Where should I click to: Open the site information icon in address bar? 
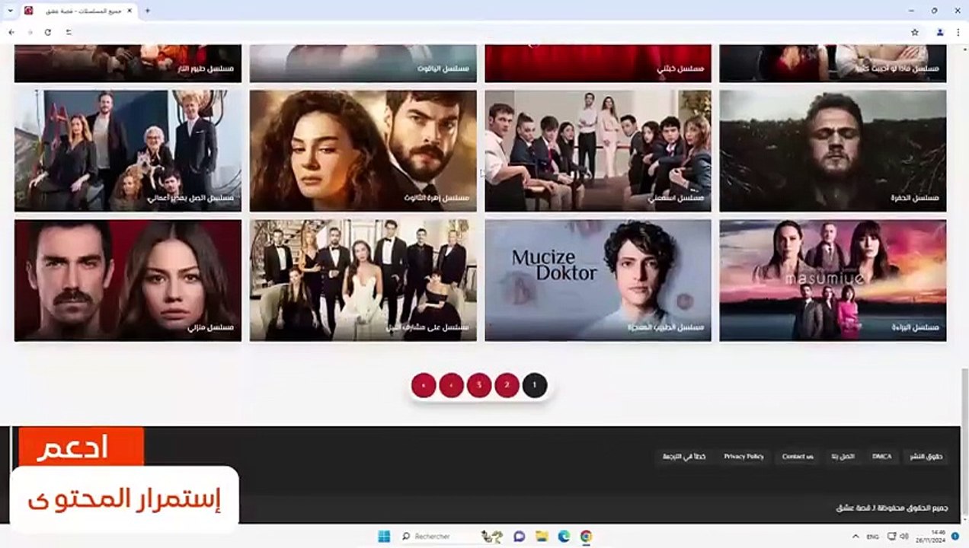(69, 32)
